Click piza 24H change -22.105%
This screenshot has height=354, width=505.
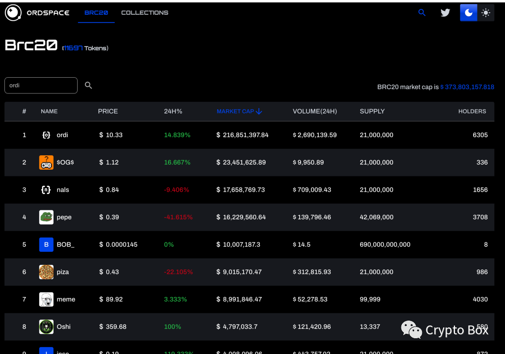[178, 272]
